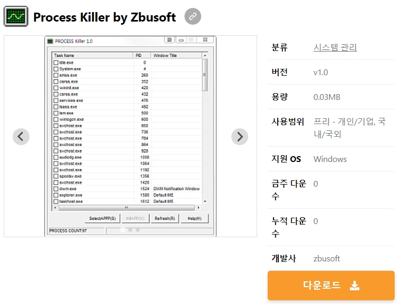This screenshot has width=401, height=305.
Task: Select the third carousel dot
Action: (138, 230)
